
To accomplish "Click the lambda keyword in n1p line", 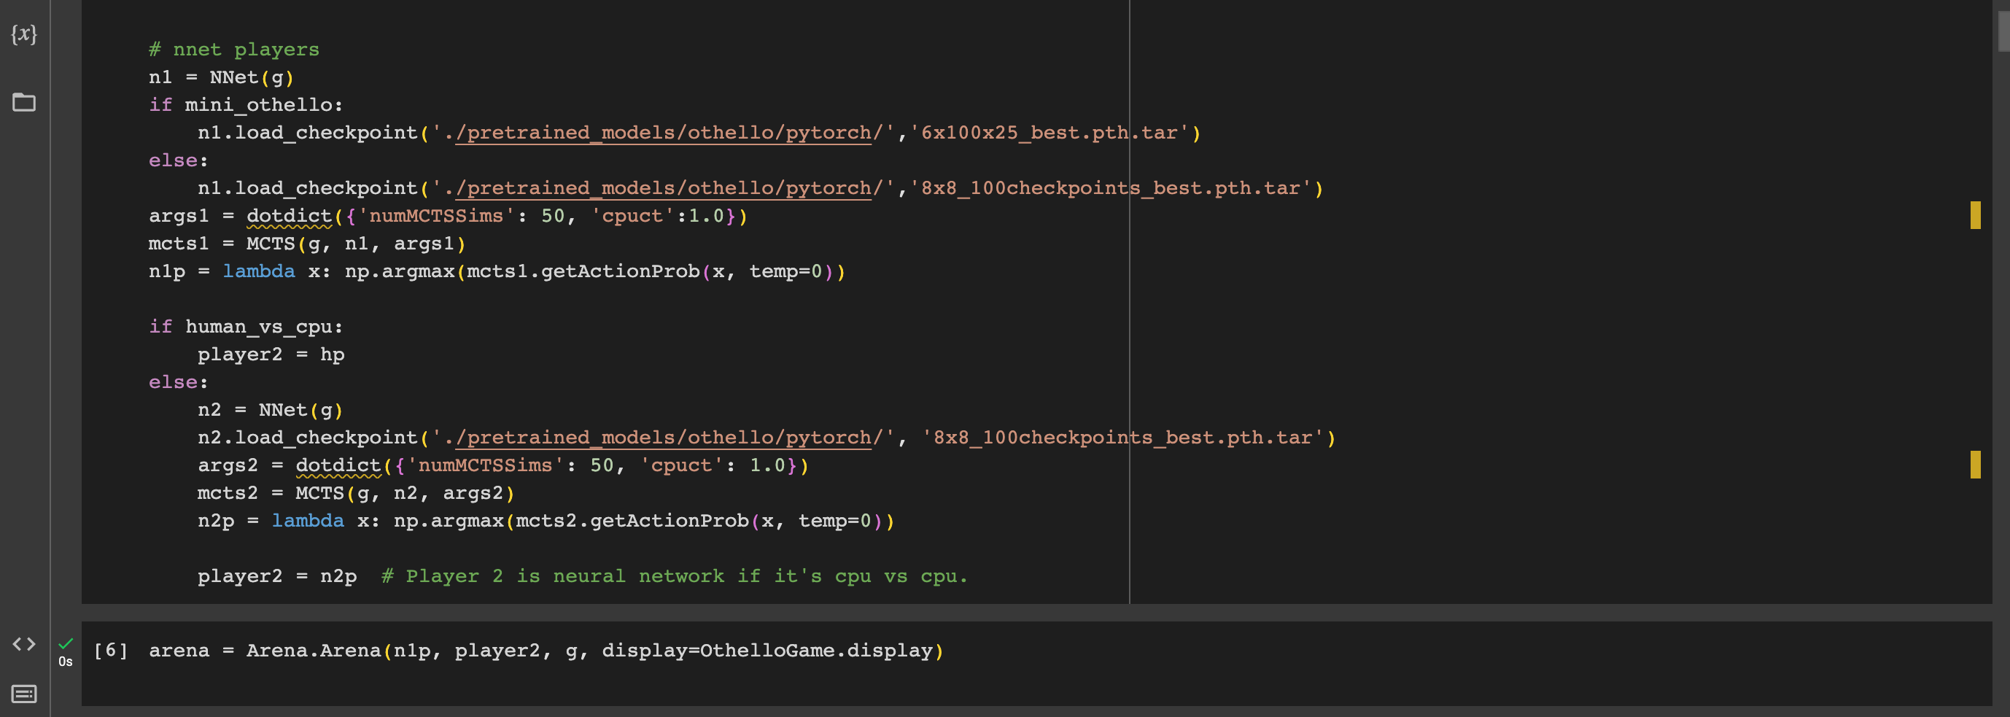I will [x=259, y=271].
